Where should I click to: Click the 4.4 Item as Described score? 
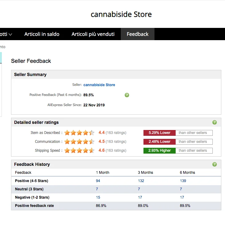click(x=101, y=132)
